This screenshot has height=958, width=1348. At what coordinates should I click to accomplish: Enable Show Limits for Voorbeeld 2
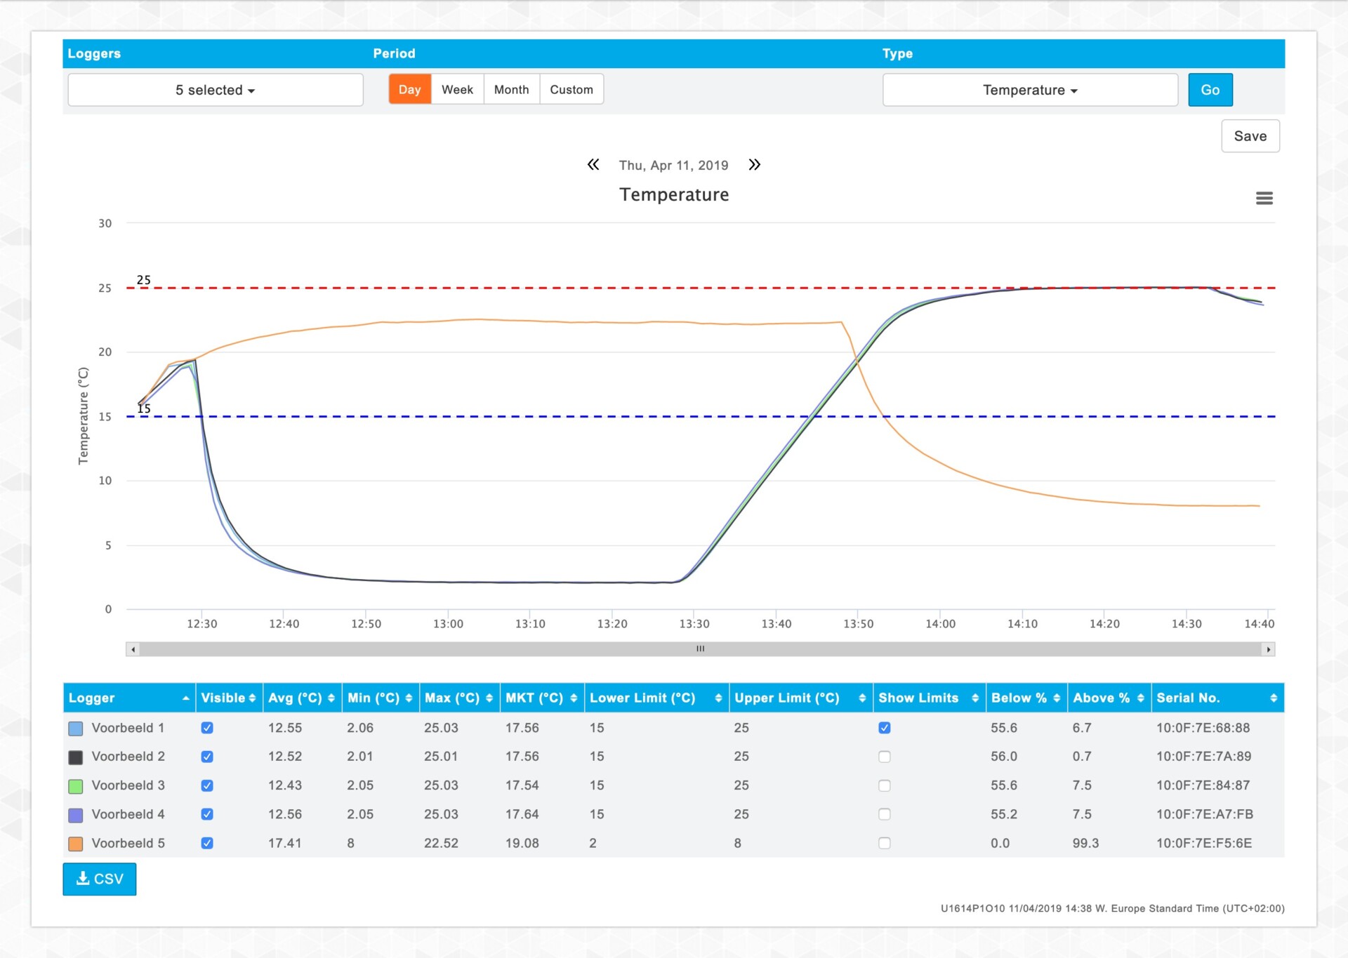coord(885,757)
